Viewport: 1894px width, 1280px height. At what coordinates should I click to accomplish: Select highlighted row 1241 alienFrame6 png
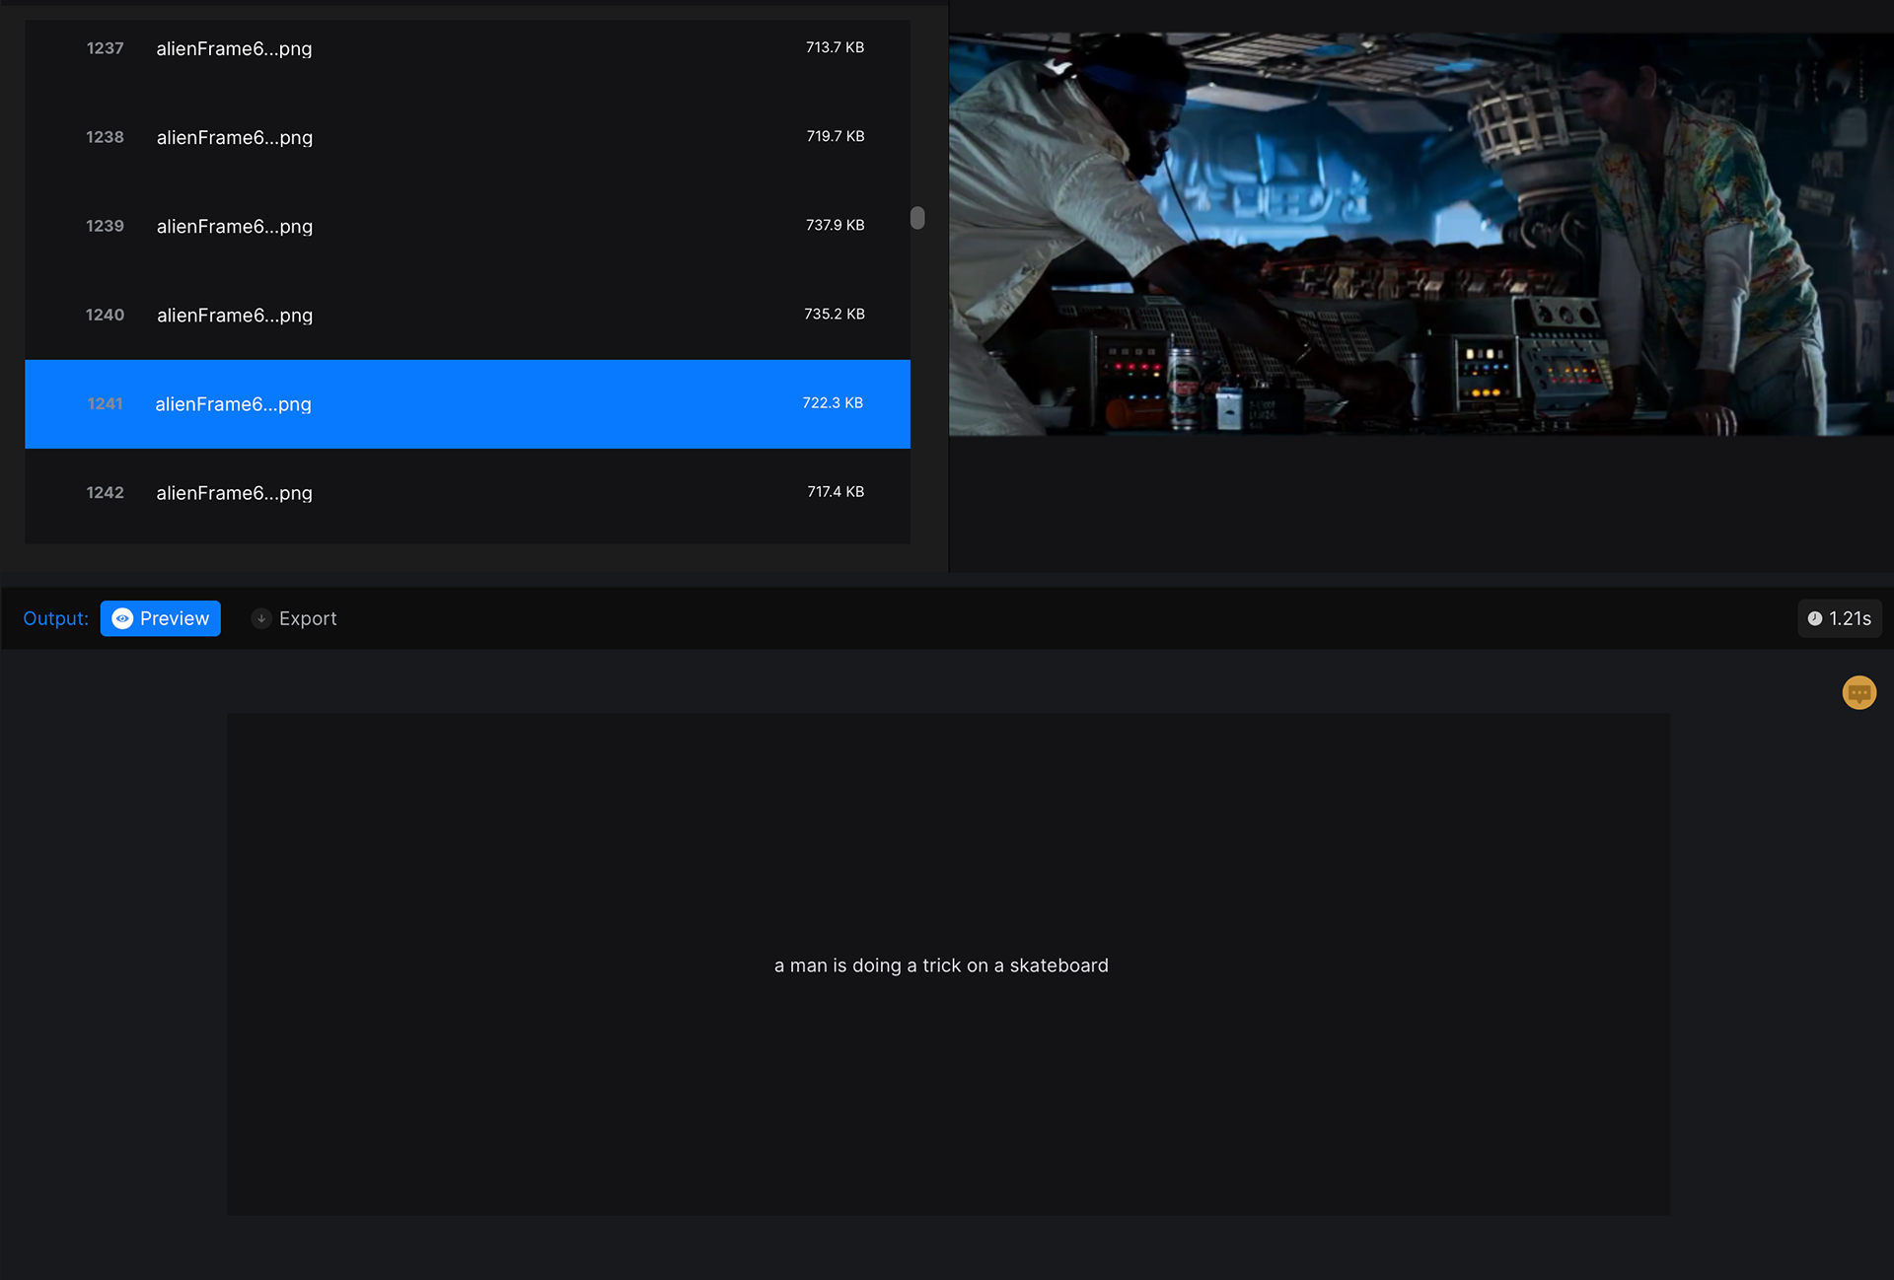(468, 403)
